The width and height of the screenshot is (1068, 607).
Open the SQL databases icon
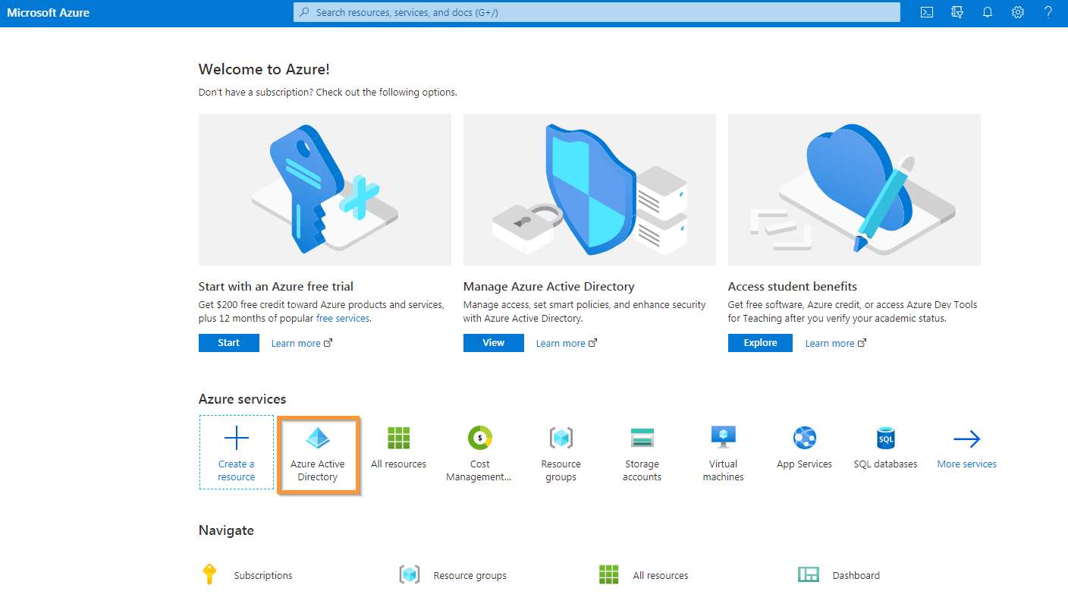tap(885, 438)
